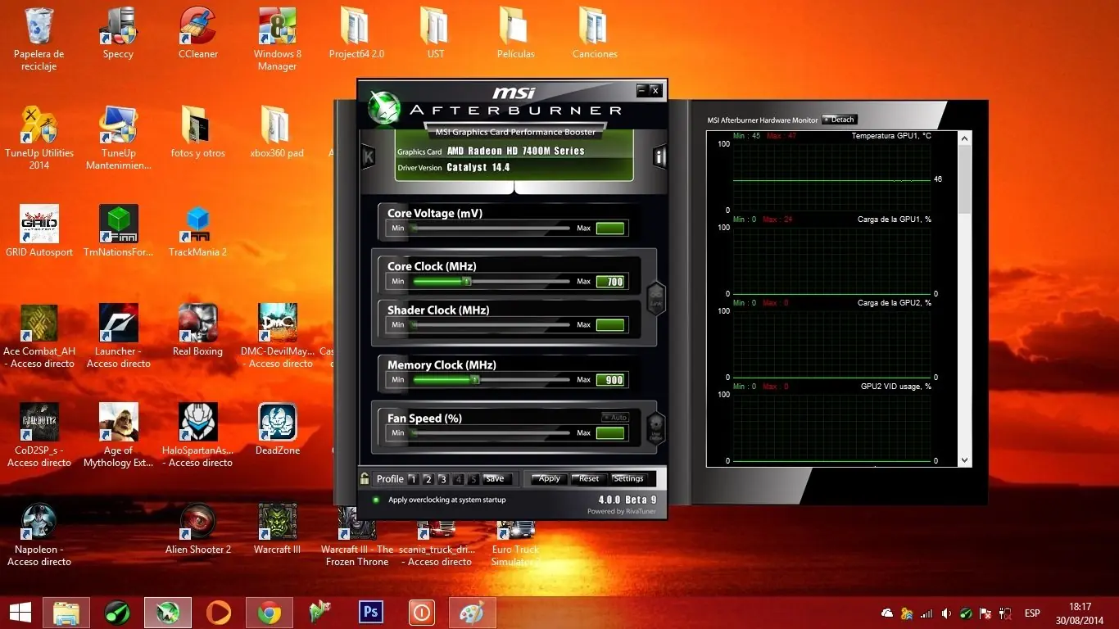Select the GRID Autosport desktop icon
The width and height of the screenshot is (1119, 629).
pyautogui.click(x=39, y=231)
